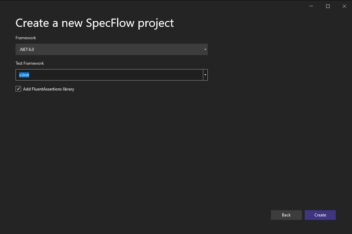Click the FluentAssertions checkbox label text
Screen dimensions: 352x234
click(48, 89)
